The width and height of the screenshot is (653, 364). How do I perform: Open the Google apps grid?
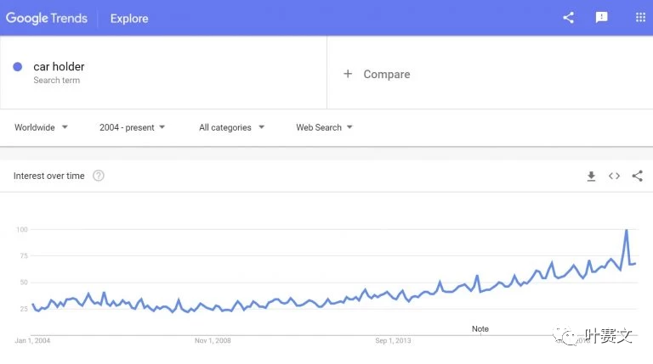640,18
